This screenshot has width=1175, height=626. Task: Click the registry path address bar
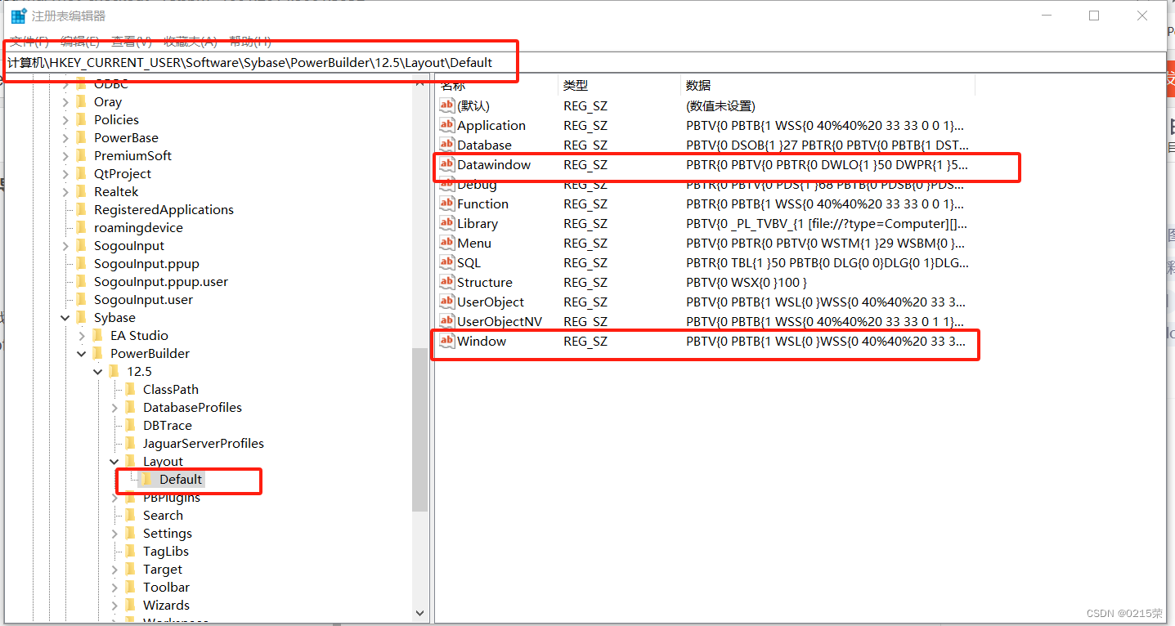point(585,62)
